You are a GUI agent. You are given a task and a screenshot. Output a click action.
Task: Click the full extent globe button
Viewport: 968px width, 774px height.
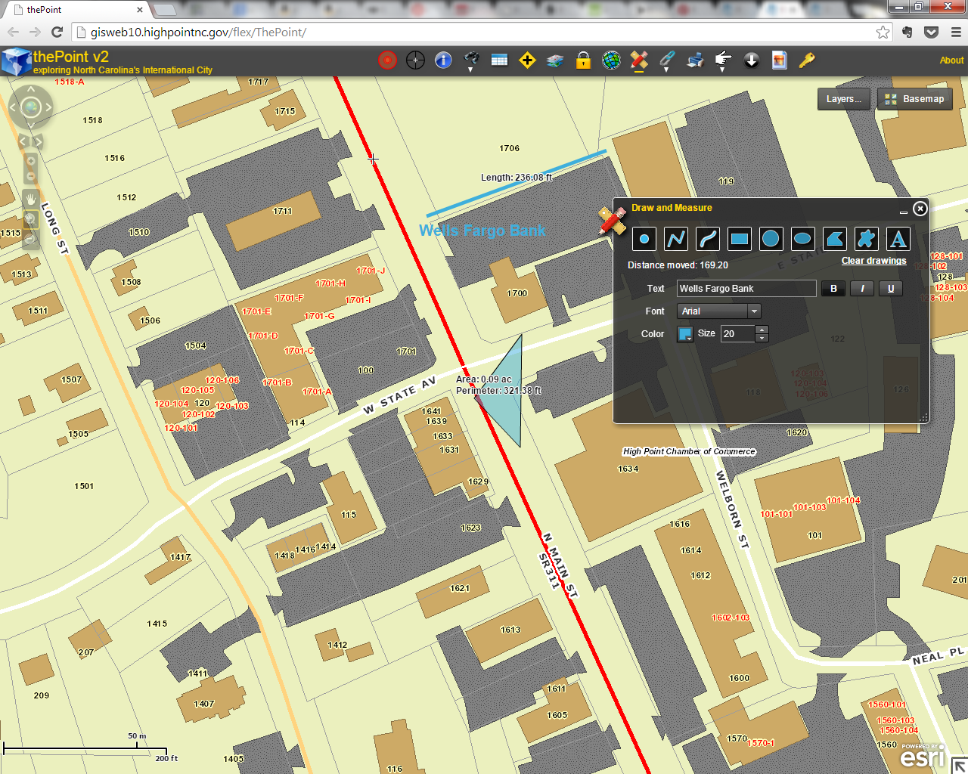click(31, 108)
